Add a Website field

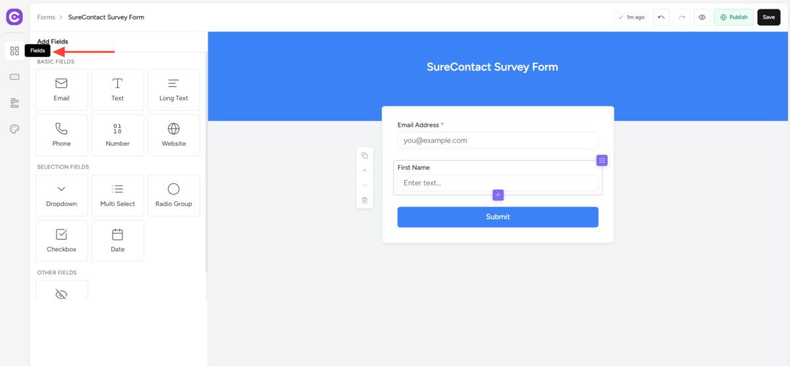coord(174,135)
